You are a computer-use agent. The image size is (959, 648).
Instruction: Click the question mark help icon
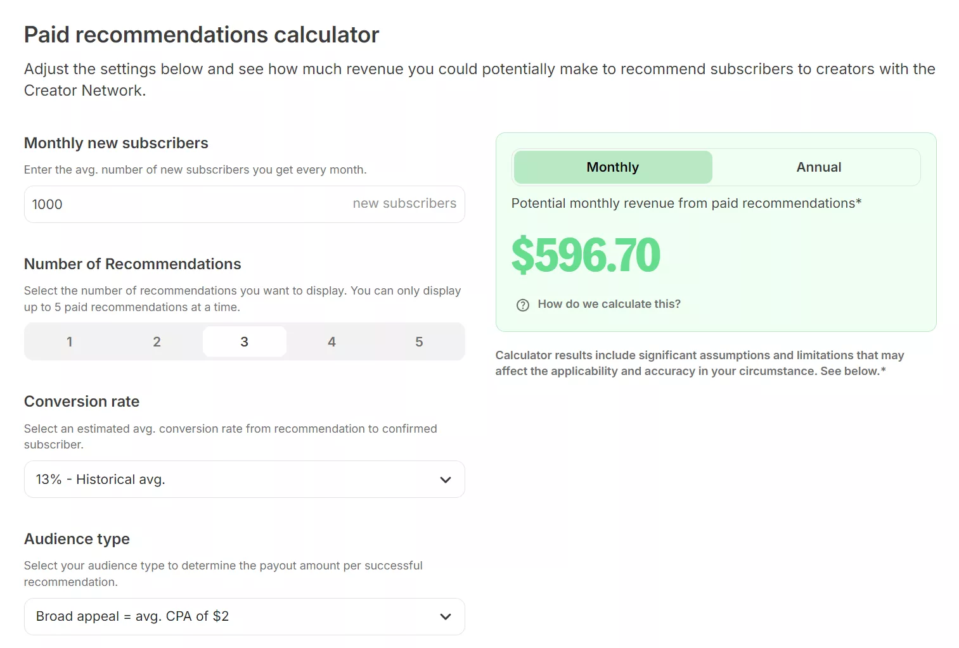tap(522, 305)
